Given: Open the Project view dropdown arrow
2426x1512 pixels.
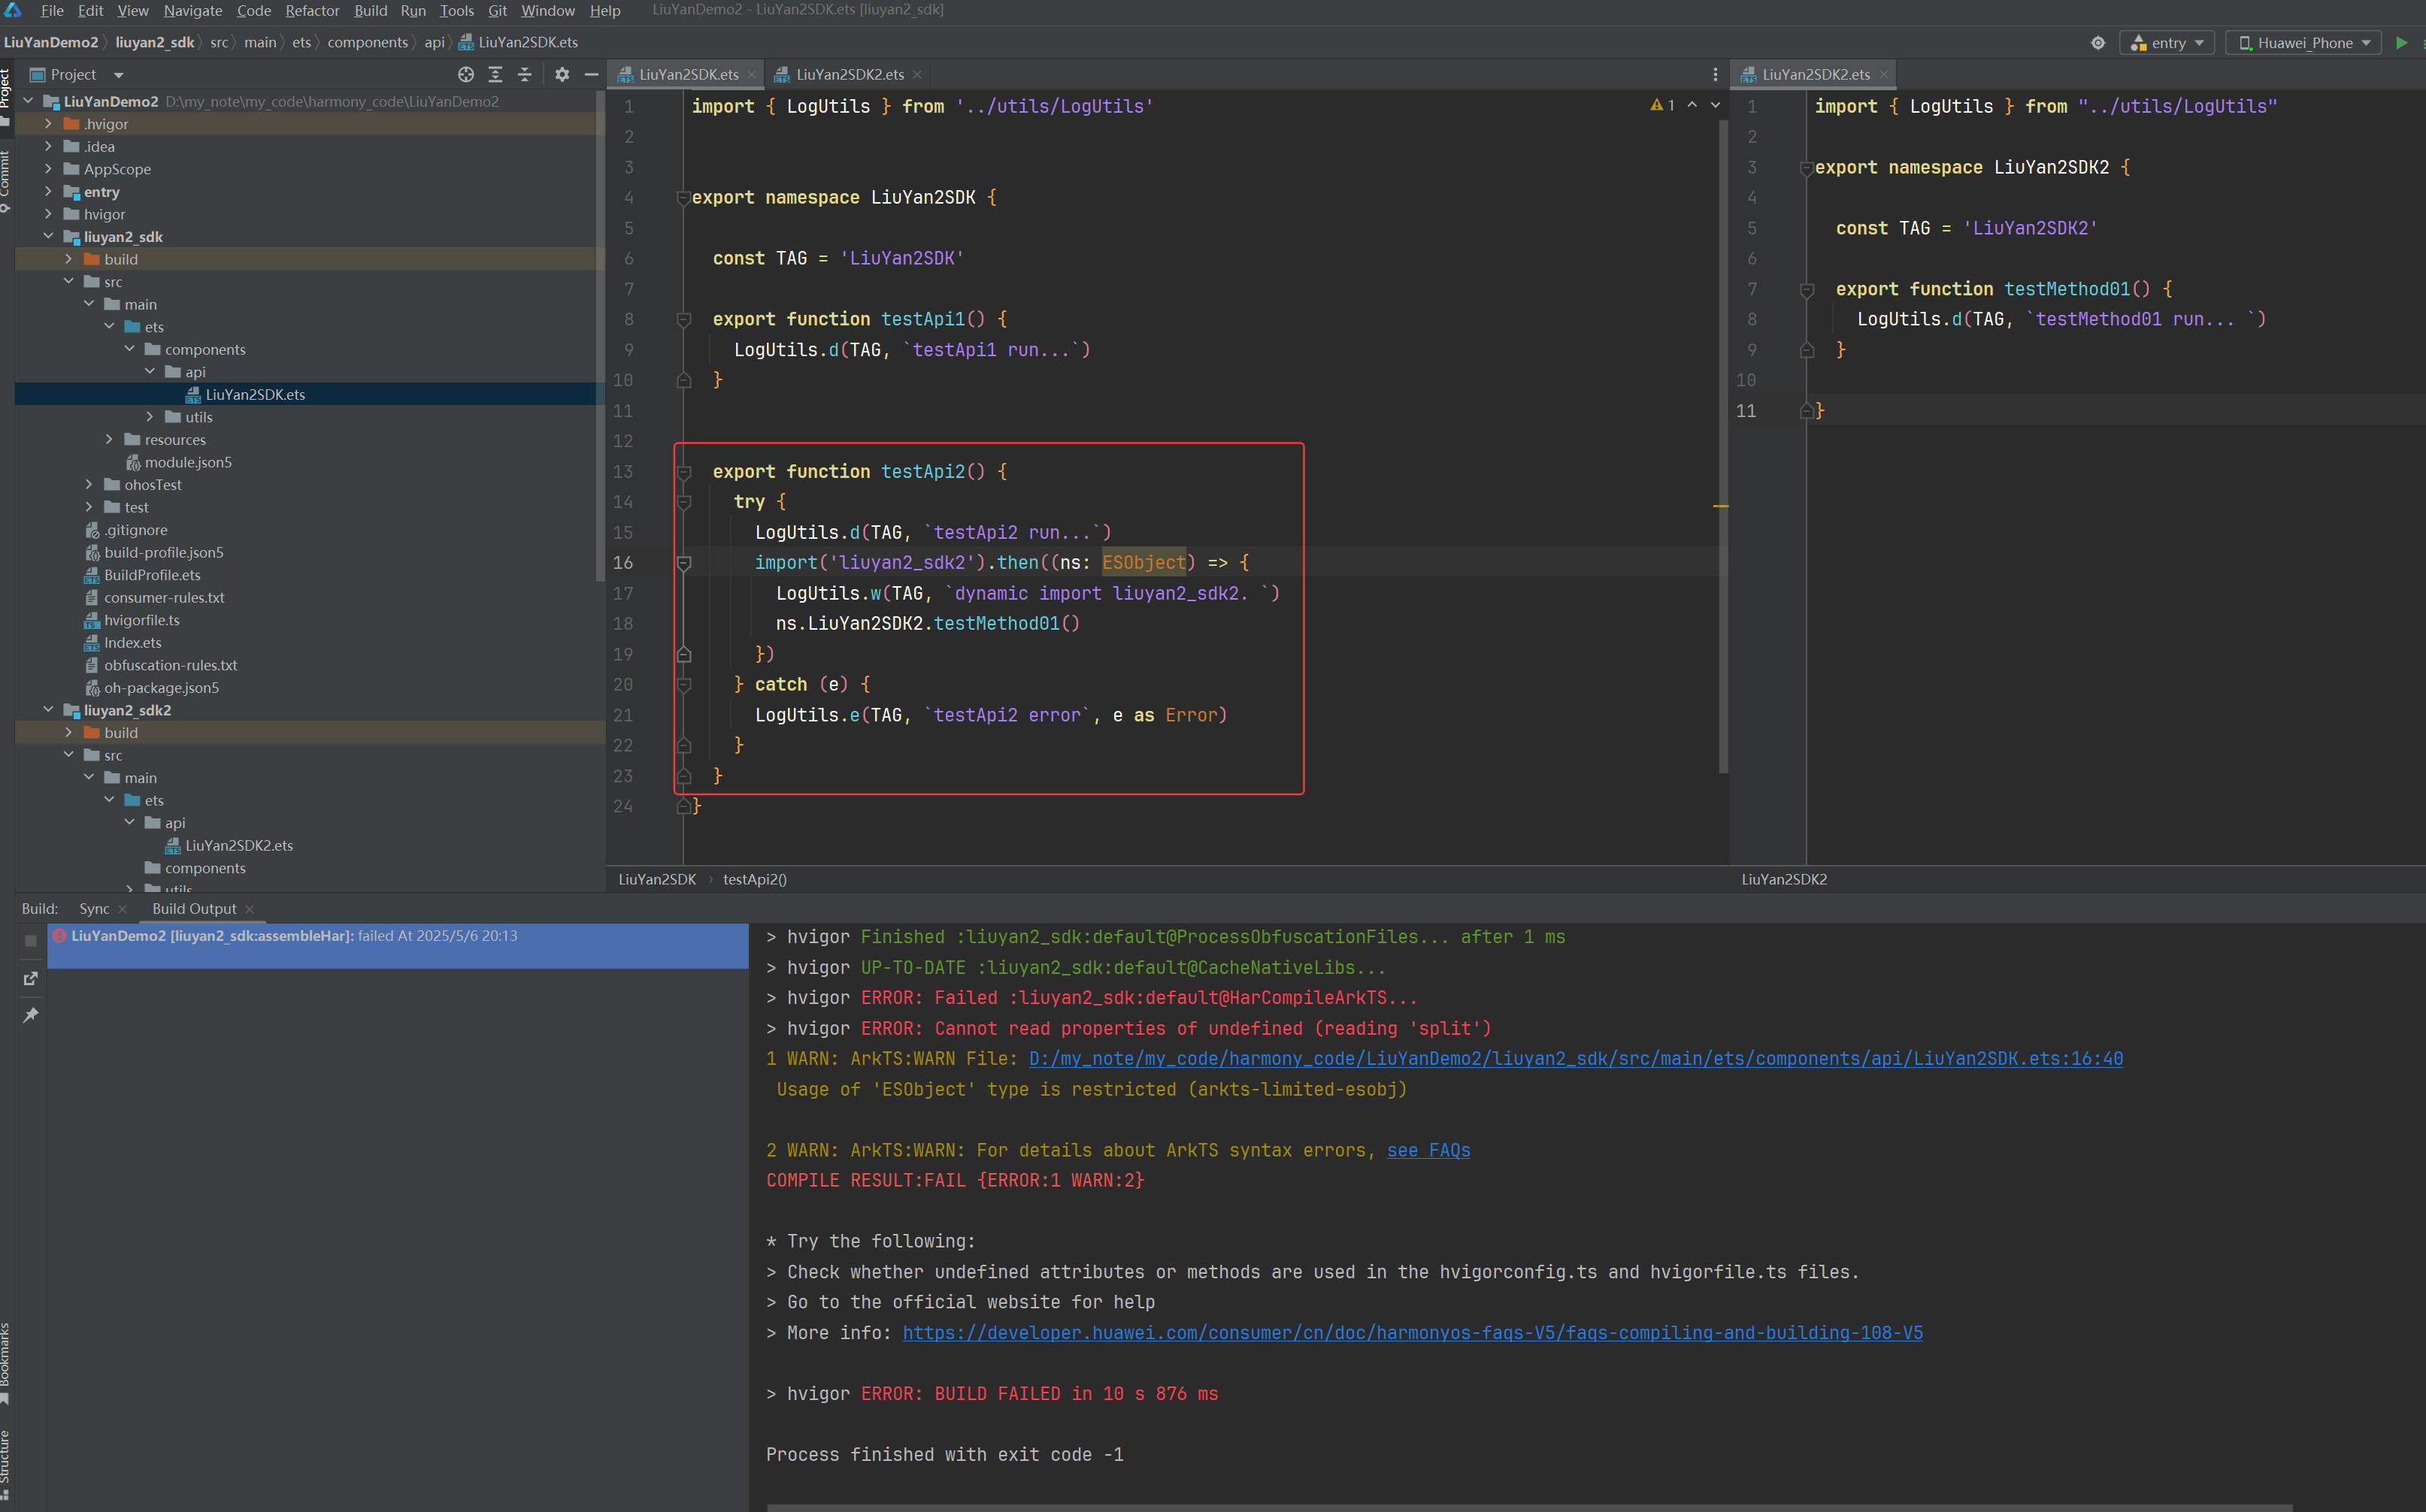Looking at the screenshot, I should (118, 75).
